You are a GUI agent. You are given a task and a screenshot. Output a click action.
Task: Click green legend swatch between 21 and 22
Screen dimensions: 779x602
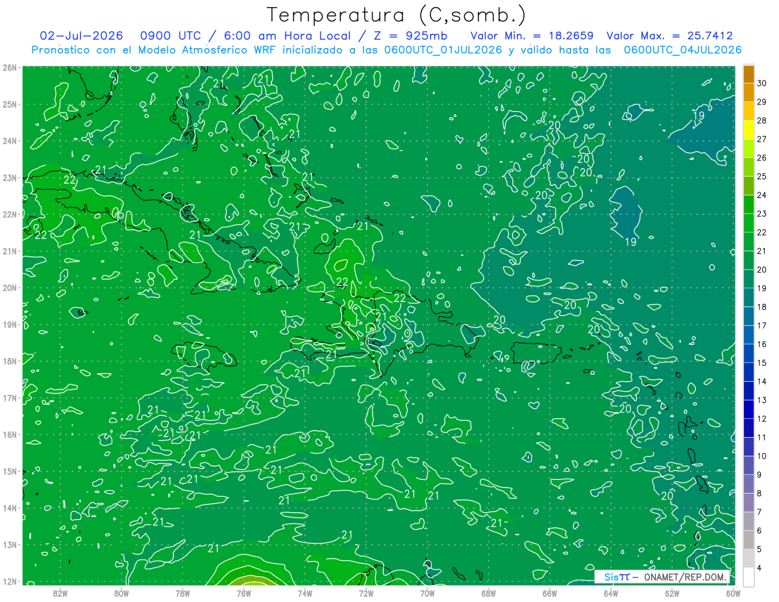coord(748,242)
